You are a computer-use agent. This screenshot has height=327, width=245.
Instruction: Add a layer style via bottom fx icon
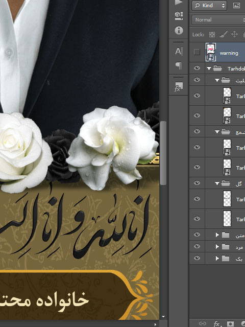coord(216,324)
